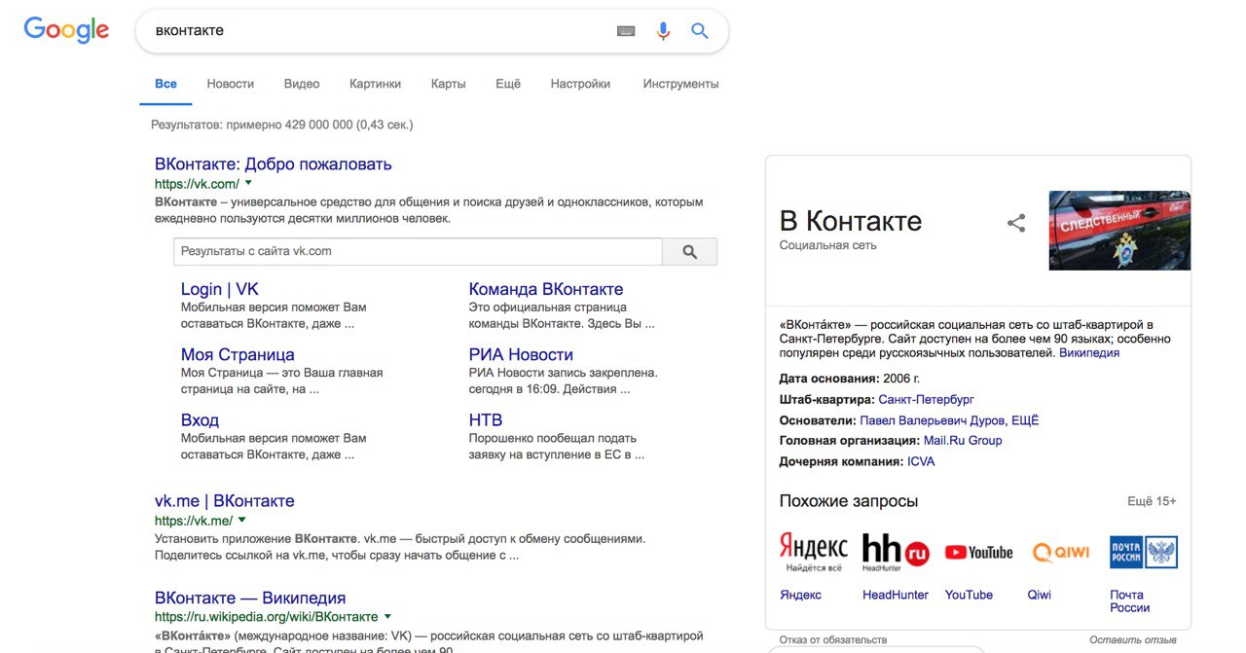Open the НТВ sitelink
1246x653 pixels.
pos(486,420)
